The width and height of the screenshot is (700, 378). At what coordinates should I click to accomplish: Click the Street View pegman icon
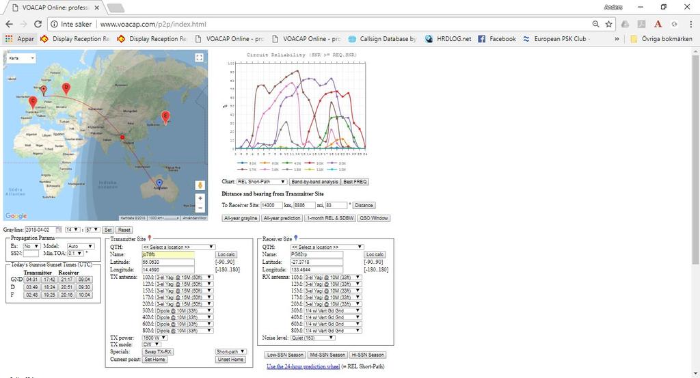tap(200, 185)
